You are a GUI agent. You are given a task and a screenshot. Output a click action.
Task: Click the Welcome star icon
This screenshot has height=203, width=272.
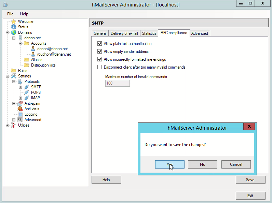[x=14, y=21]
